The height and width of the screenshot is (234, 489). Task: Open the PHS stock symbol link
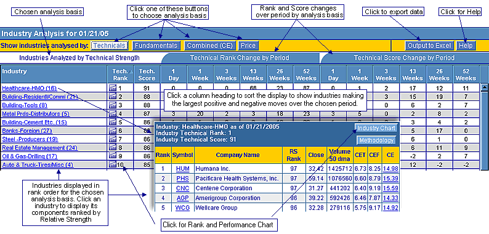click(182, 179)
